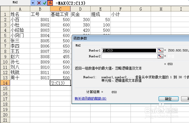Click the fx insert function icon
This screenshot has height=123, width=189.
pos(50,3)
